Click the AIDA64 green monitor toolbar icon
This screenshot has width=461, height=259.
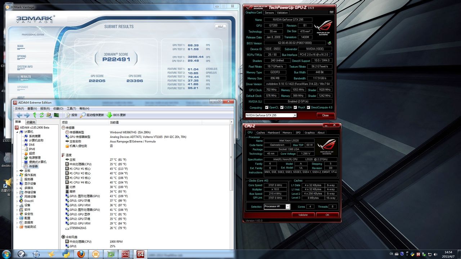click(x=56, y=115)
